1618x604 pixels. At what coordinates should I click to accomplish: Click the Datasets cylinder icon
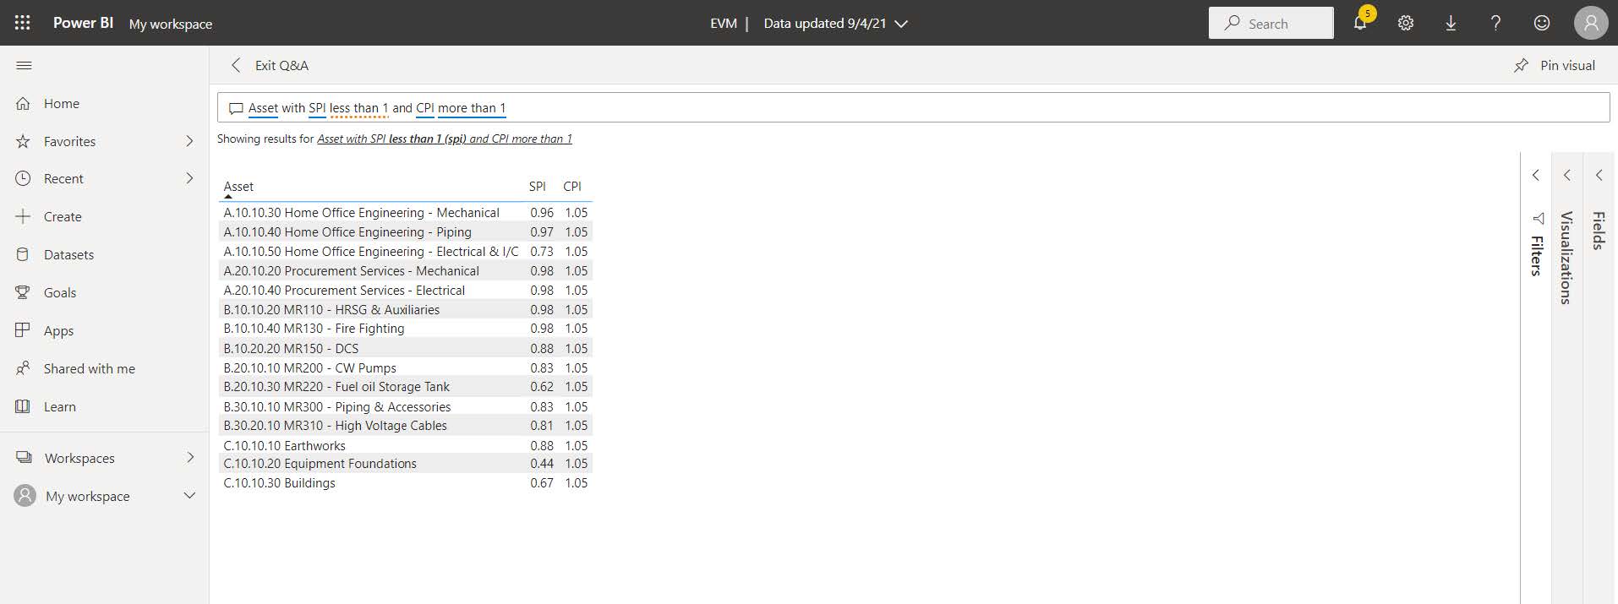23,254
